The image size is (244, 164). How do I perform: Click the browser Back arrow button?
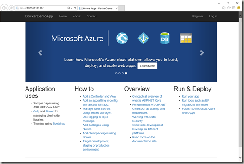(x=4, y=8)
